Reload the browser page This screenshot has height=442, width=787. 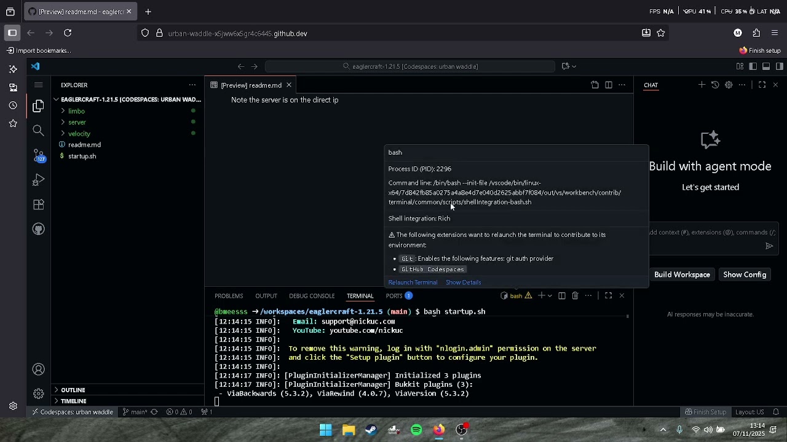point(68,33)
